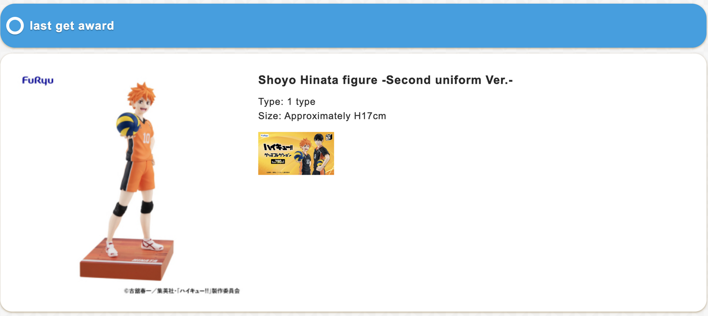Click the Japanese copyright notice below figure

pyautogui.click(x=182, y=291)
